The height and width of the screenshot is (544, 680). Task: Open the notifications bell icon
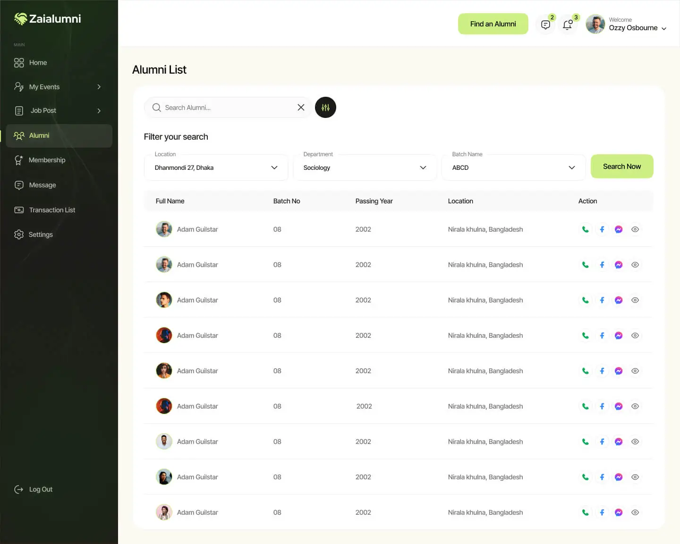pos(568,25)
